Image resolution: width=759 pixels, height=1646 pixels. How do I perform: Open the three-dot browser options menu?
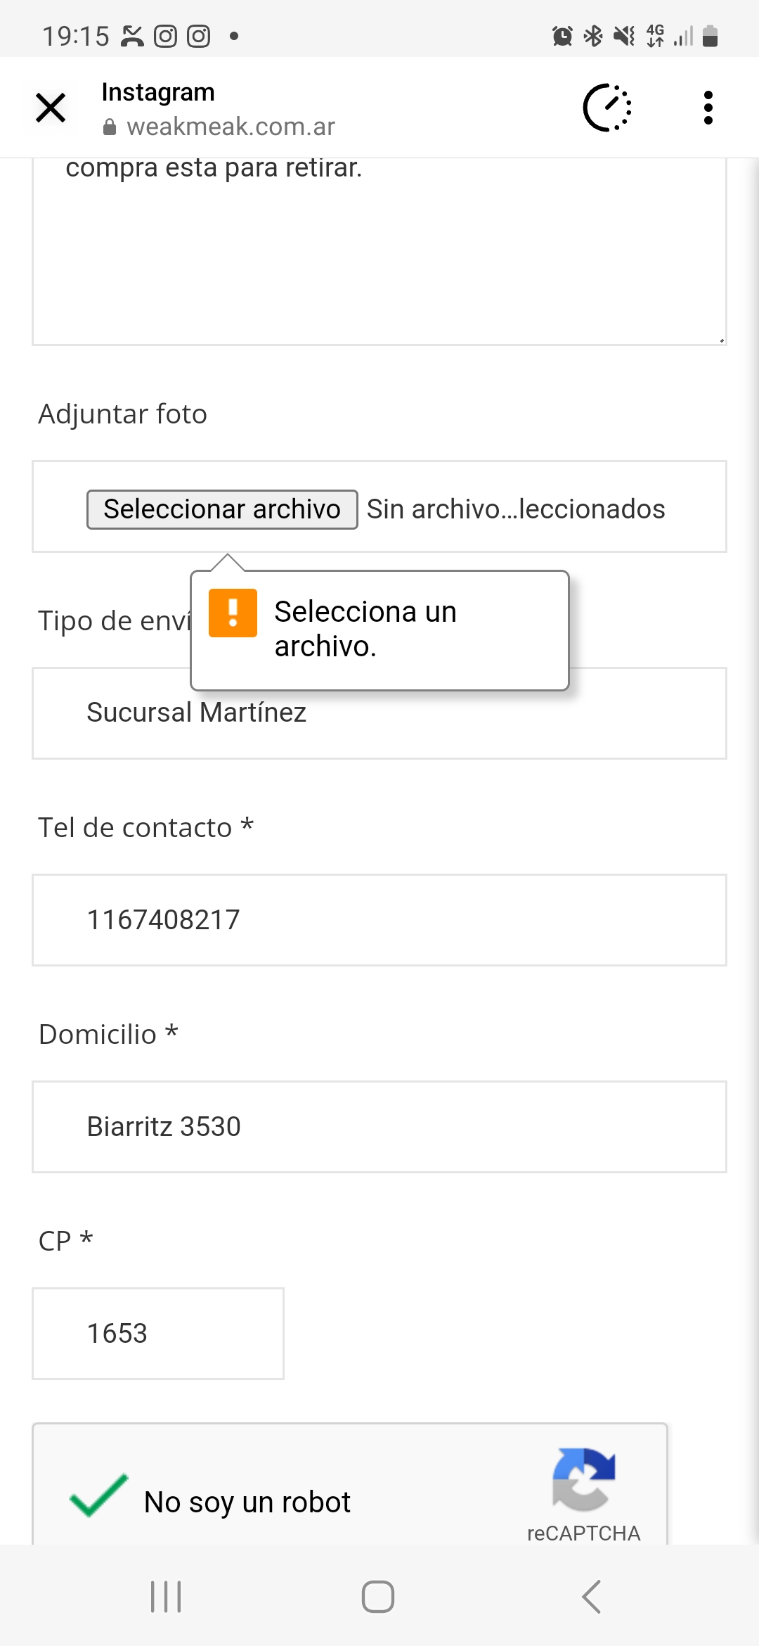pos(708,108)
